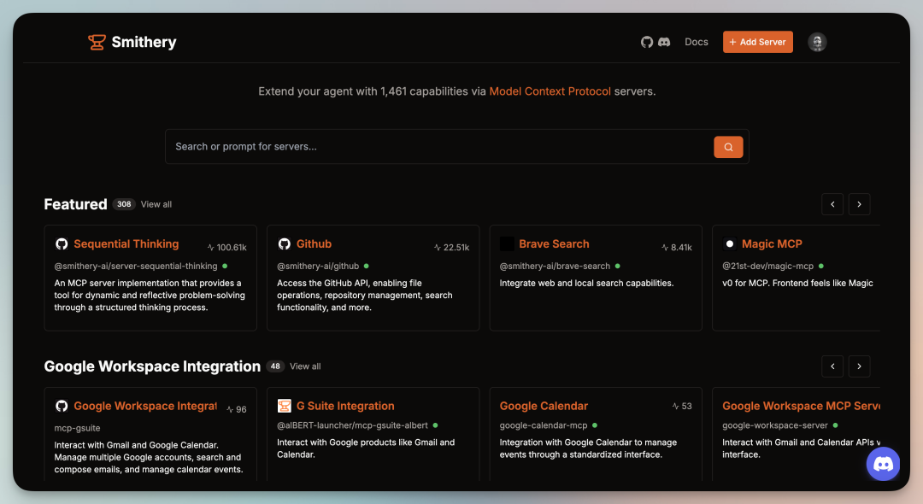This screenshot has height=504, width=923.
Task: Click @smithery-ai/github text
Action: (x=318, y=266)
